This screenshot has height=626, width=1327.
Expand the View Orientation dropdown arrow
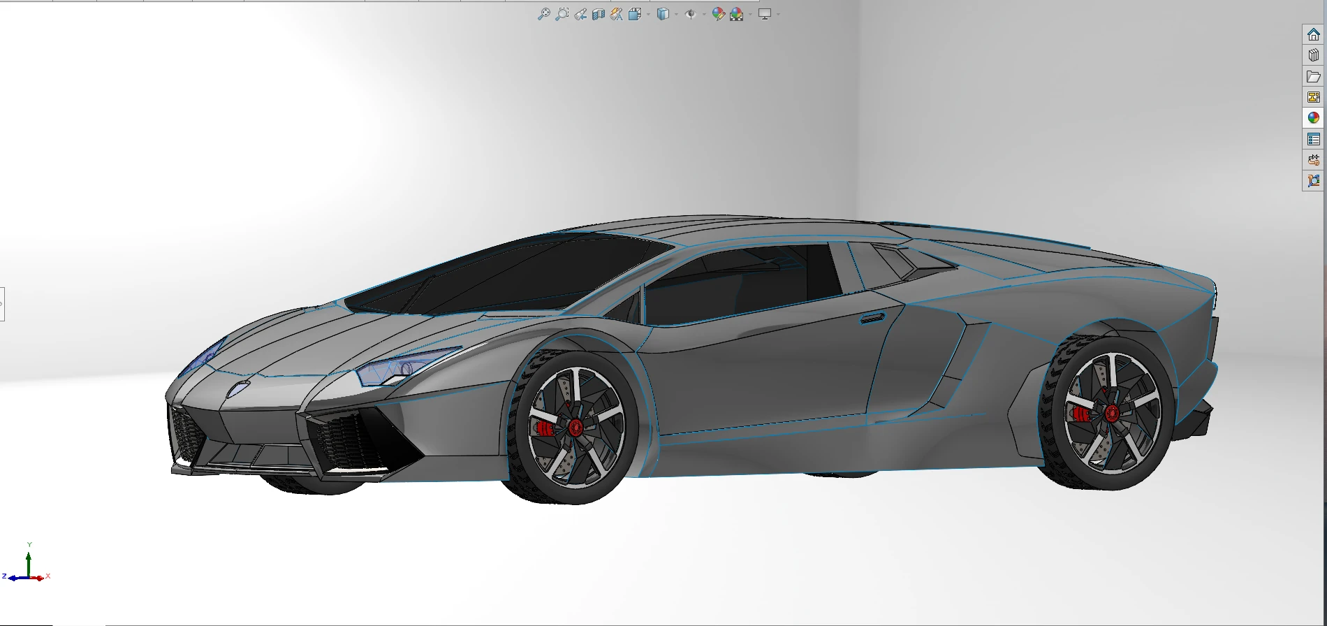pyautogui.click(x=648, y=14)
